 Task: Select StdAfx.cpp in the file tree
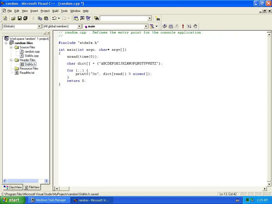coord(32,56)
